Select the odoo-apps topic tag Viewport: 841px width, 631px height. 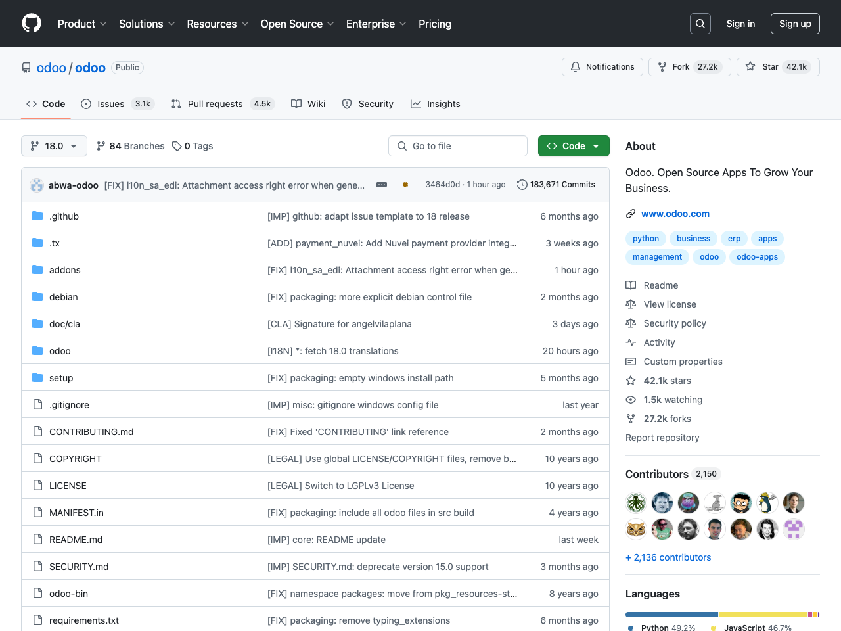coord(757,257)
